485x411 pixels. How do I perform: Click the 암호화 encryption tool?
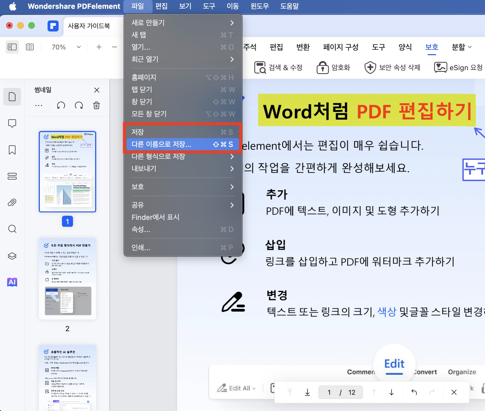click(x=333, y=67)
